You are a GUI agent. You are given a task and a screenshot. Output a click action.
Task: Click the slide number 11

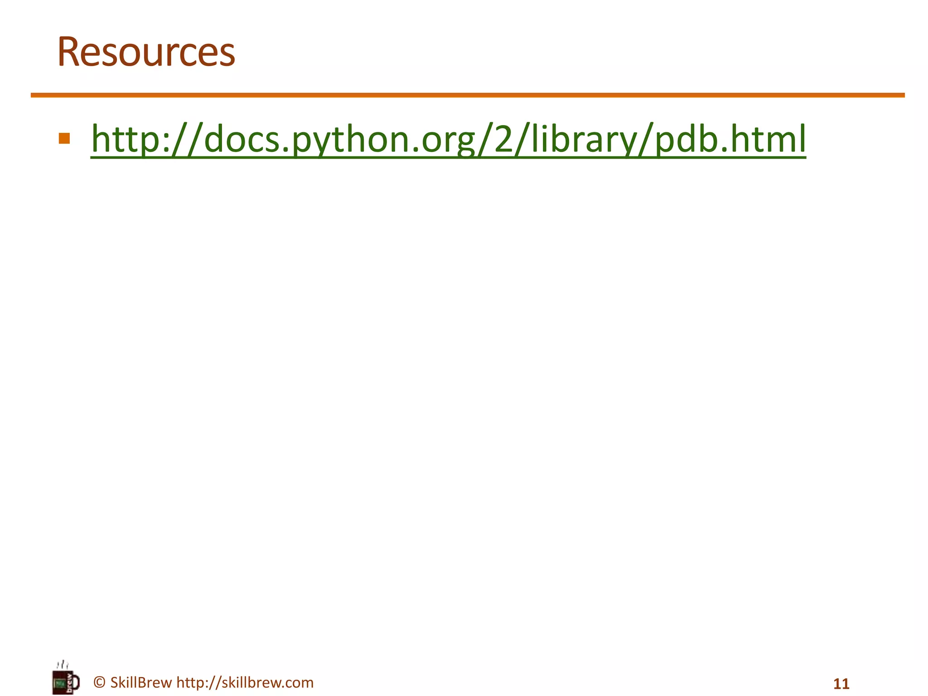841,684
